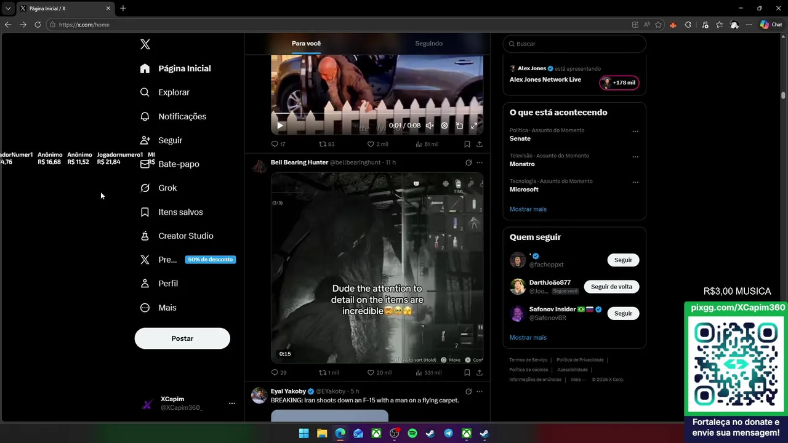Open the Seguir sidebar item
788x443 pixels.
coord(161,140)
